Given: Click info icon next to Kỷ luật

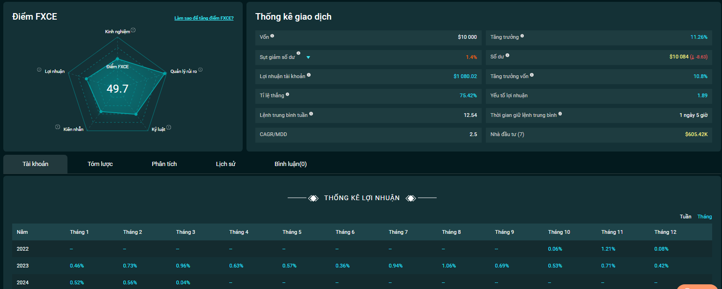Looking at the screenshot, I should [x=169, y=127].
